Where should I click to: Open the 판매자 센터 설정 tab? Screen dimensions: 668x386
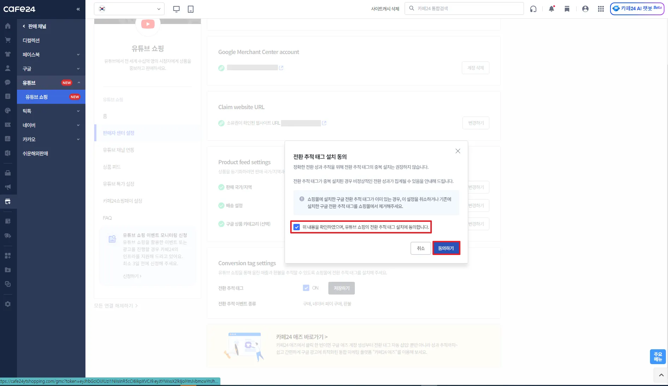coord(148,133)
